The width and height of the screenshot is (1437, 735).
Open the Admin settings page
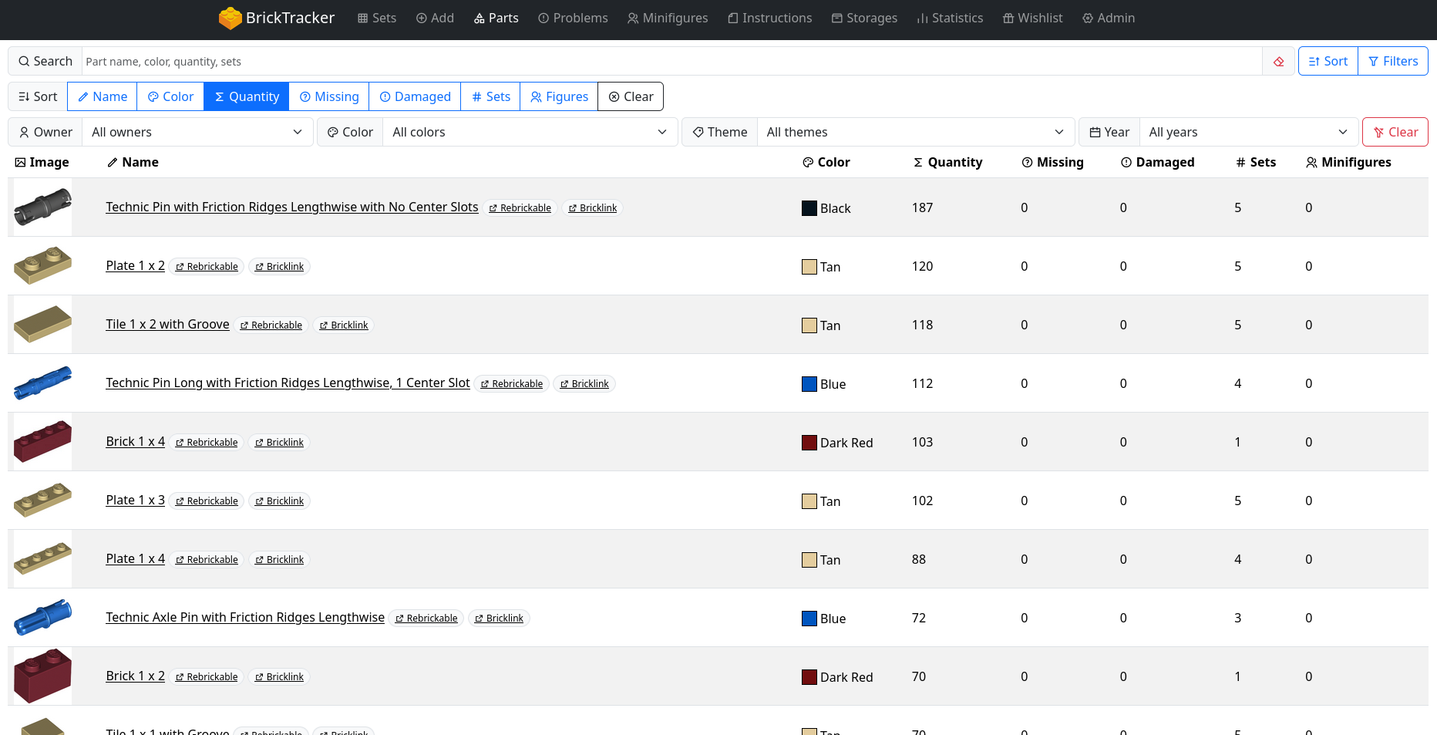pyautogui.click(x=1109, y=18)
